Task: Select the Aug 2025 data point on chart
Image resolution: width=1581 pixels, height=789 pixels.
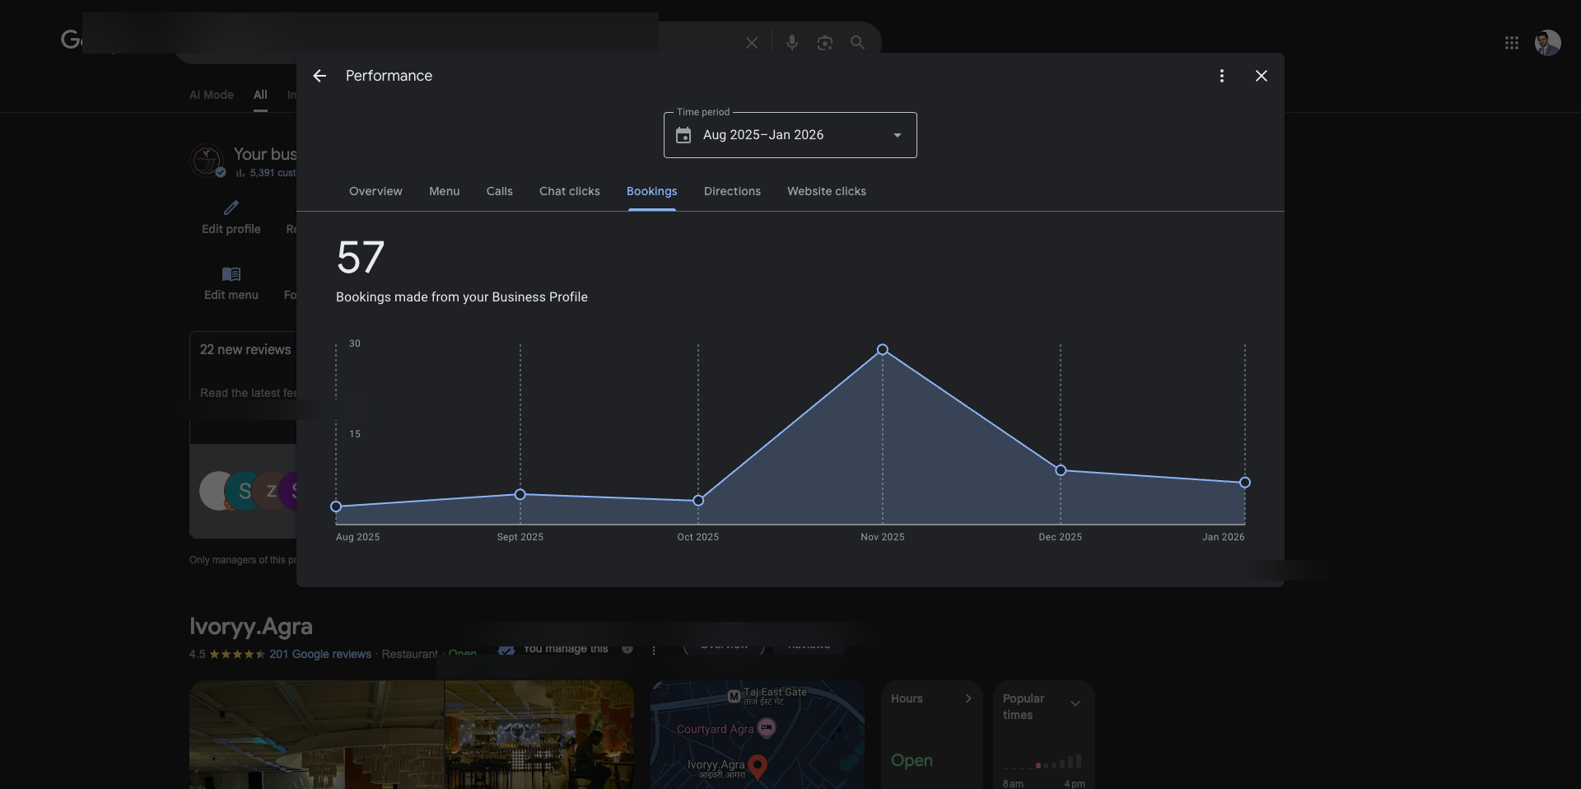Action: point(336,507)
